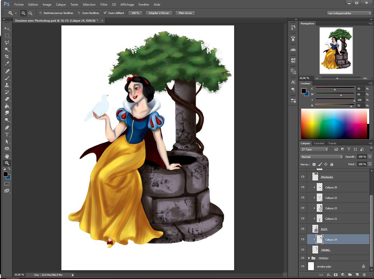
Task: Select the Eraser tool
Action: [x=7, y=99]
